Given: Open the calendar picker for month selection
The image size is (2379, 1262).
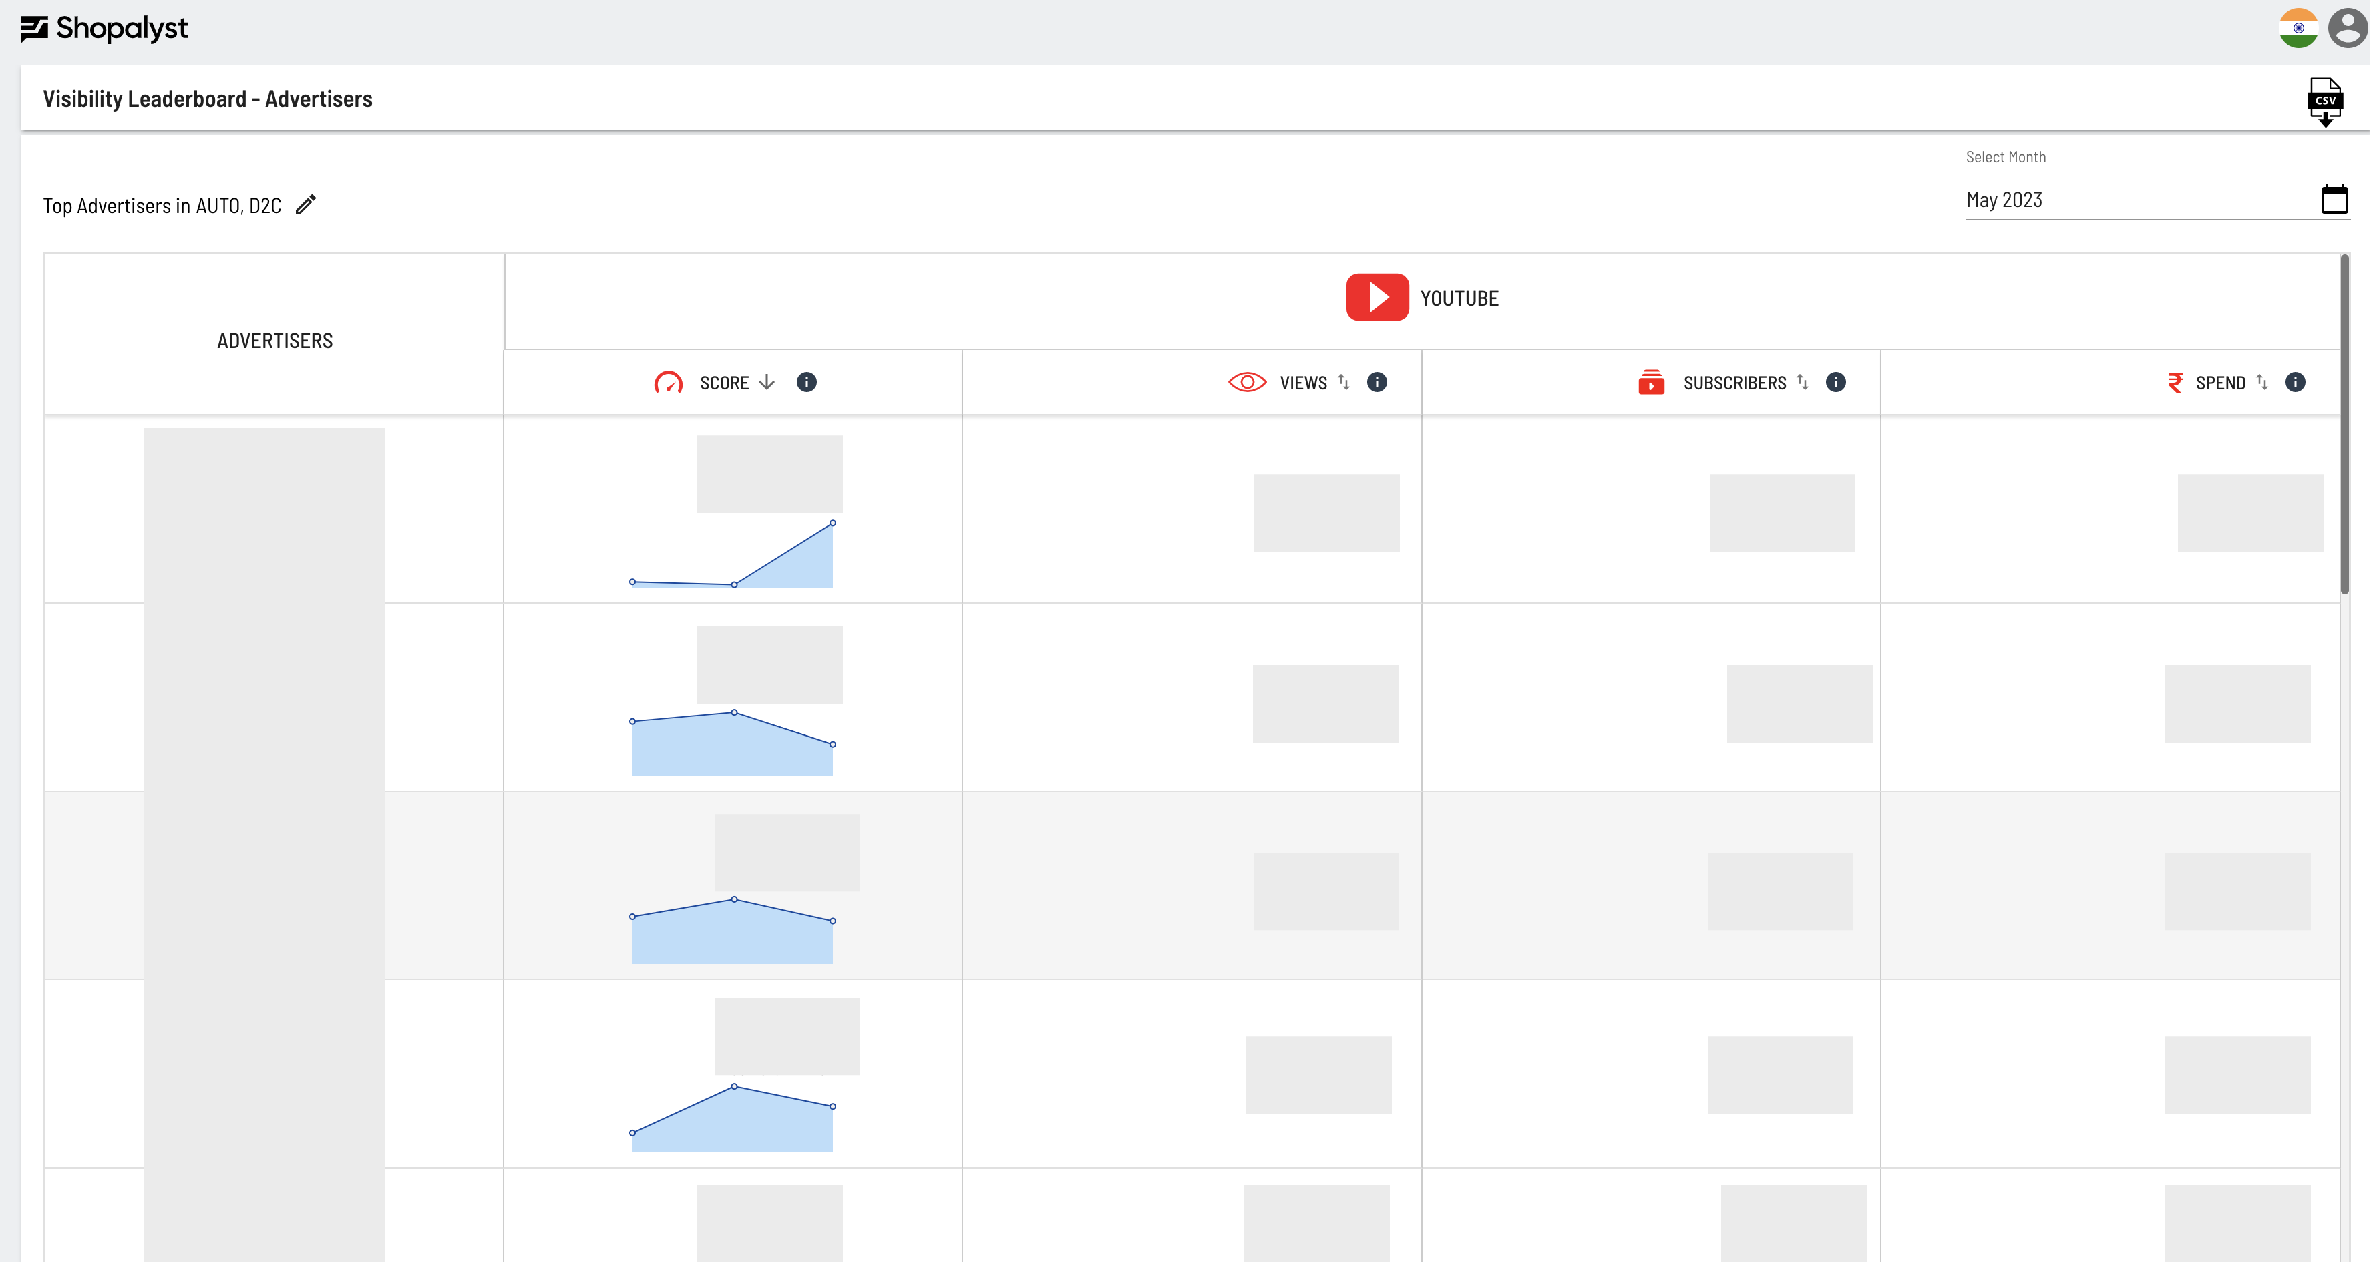Looking at the screenshot, I should pos(2335,198).
